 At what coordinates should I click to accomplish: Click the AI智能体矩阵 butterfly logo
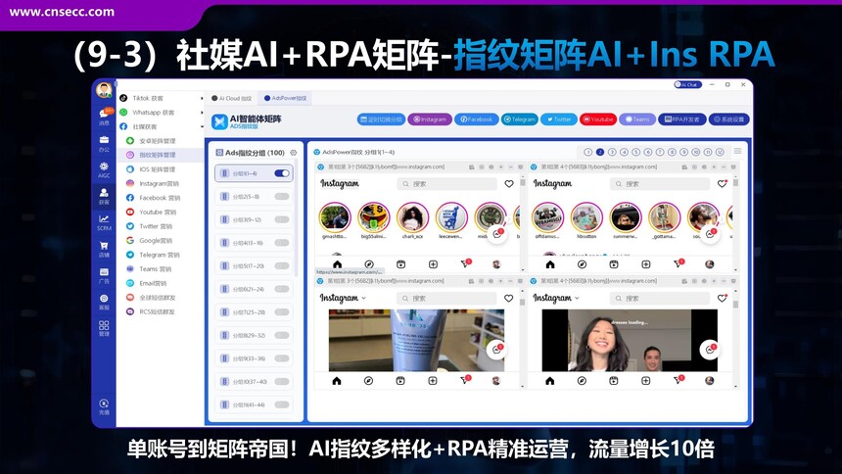point(219,121)
